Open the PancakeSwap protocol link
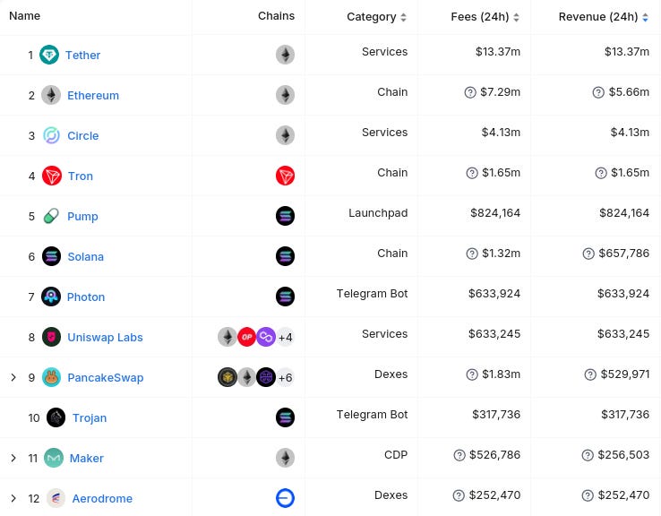The width and height of the screenshot is (661, 516). coord(106,377)
